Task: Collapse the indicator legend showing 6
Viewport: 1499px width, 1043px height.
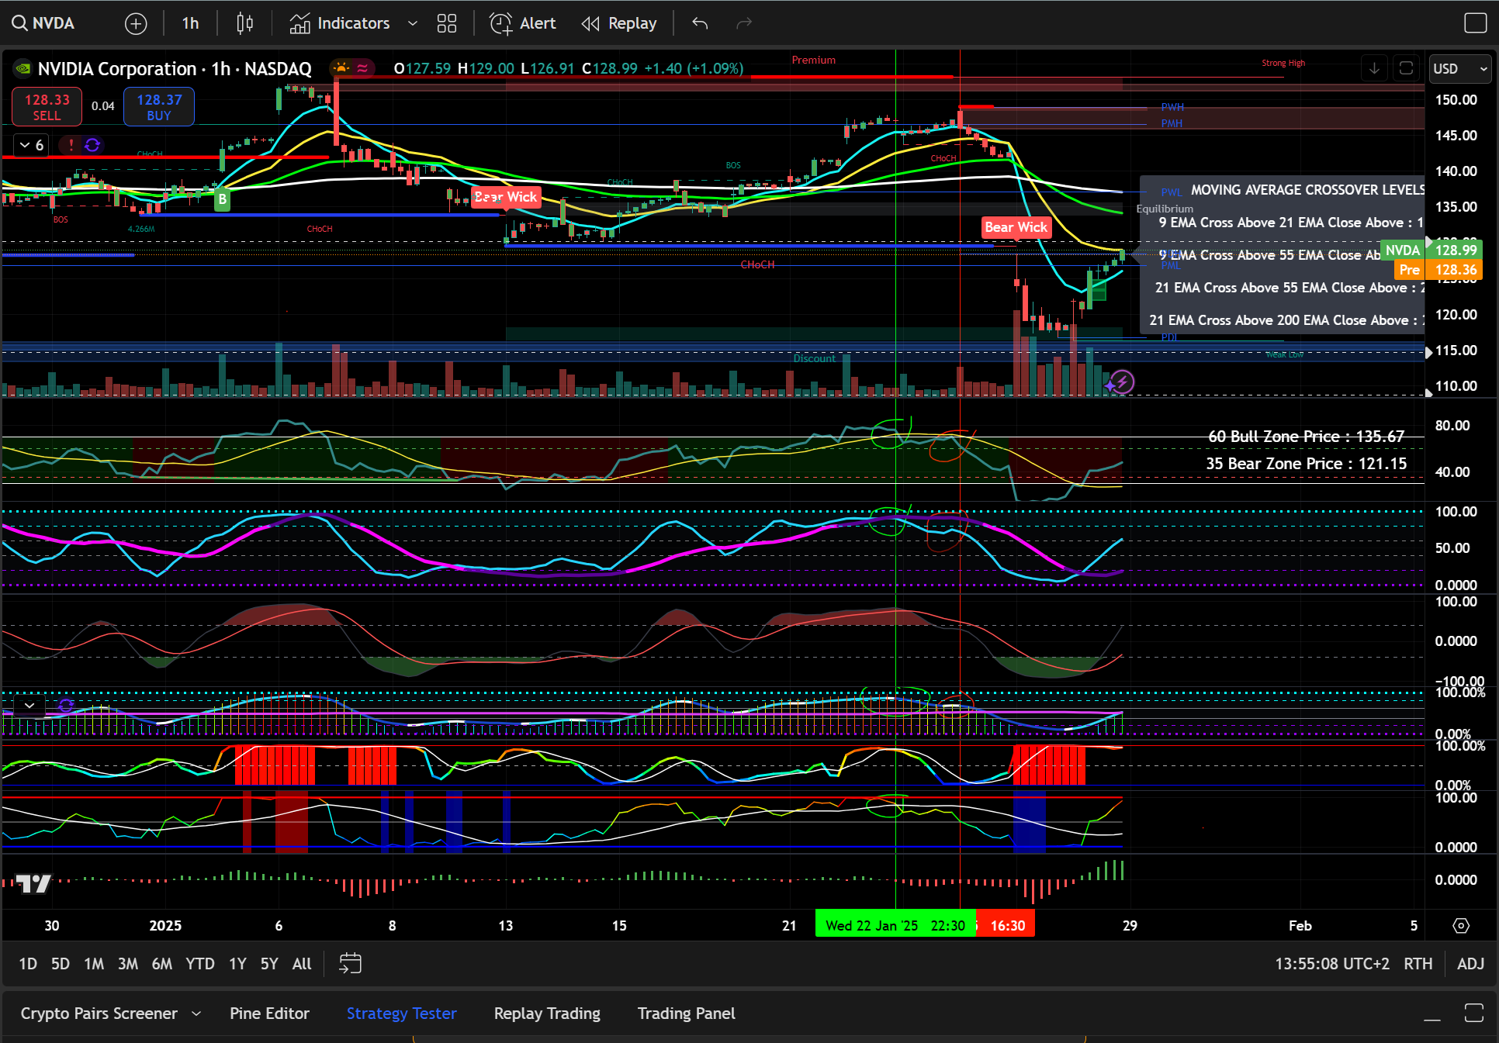Action: [31, 145]
